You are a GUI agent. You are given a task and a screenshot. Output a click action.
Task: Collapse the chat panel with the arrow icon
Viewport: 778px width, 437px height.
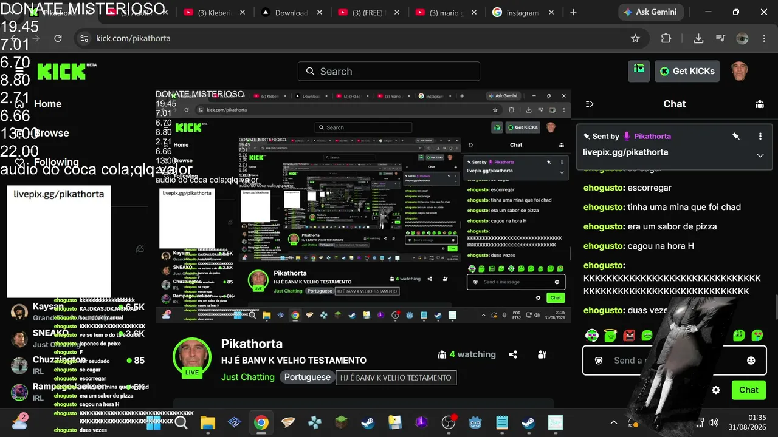tap(590, 104)
